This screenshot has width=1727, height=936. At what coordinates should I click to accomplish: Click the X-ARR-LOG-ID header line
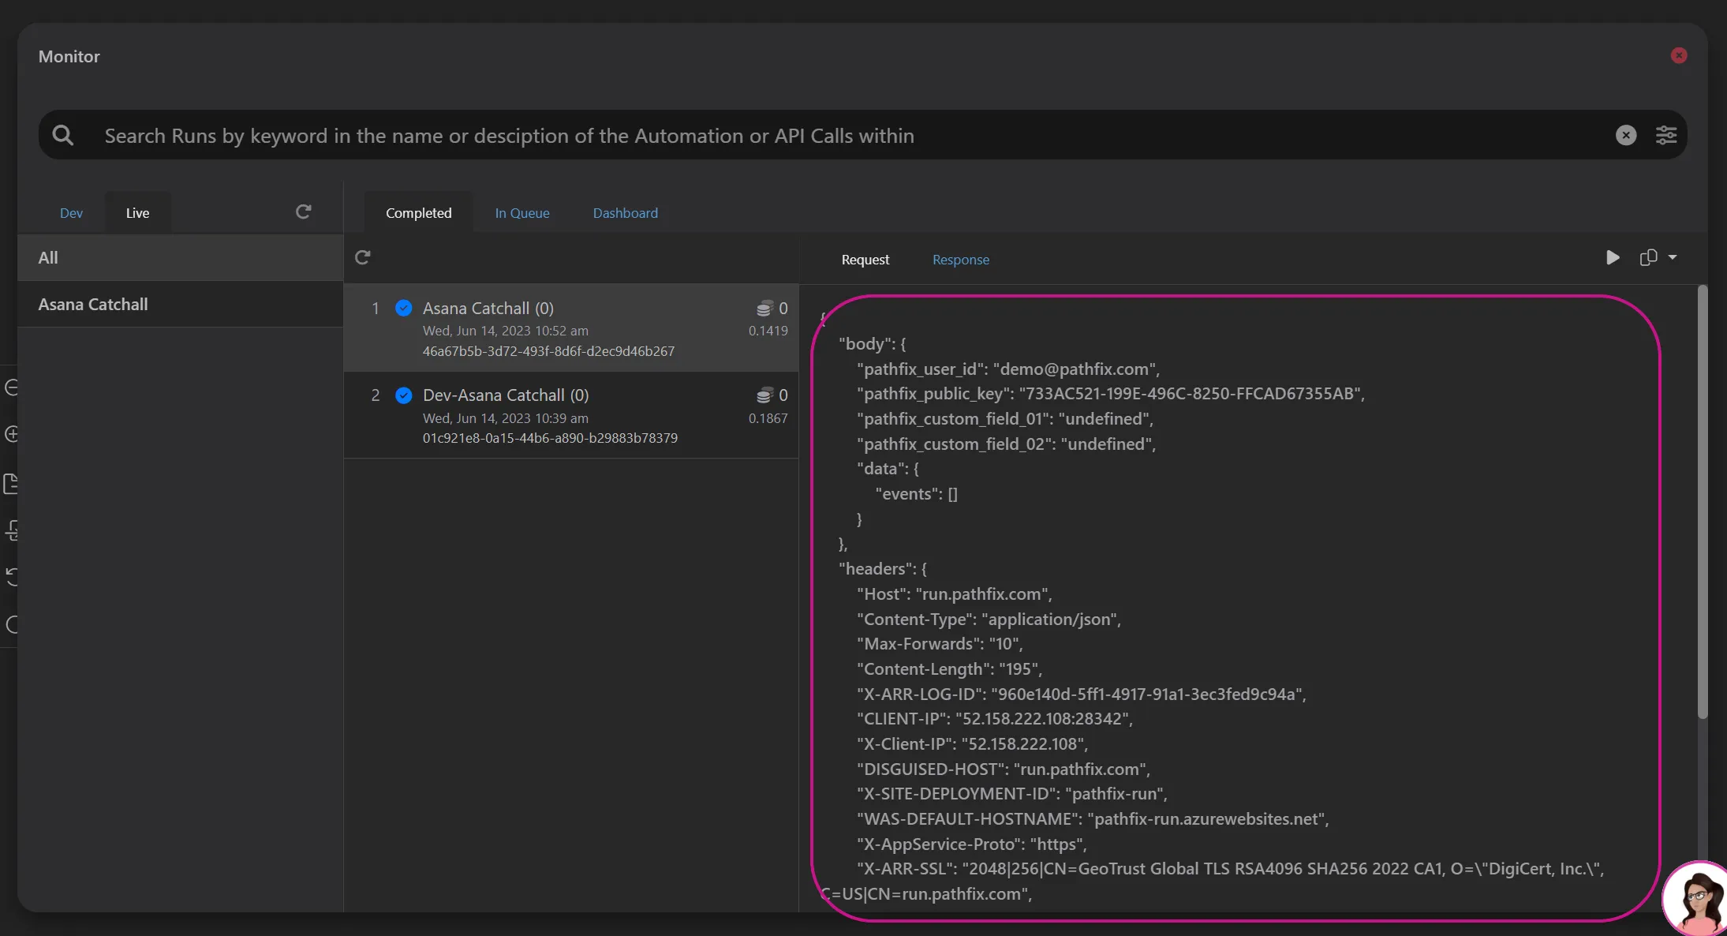(1082, 695)
